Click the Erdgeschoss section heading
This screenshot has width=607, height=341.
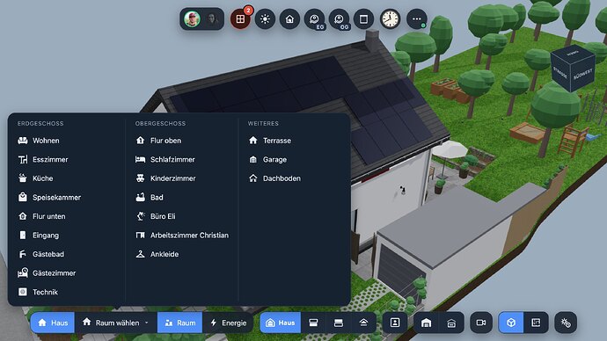pos(40,123)
